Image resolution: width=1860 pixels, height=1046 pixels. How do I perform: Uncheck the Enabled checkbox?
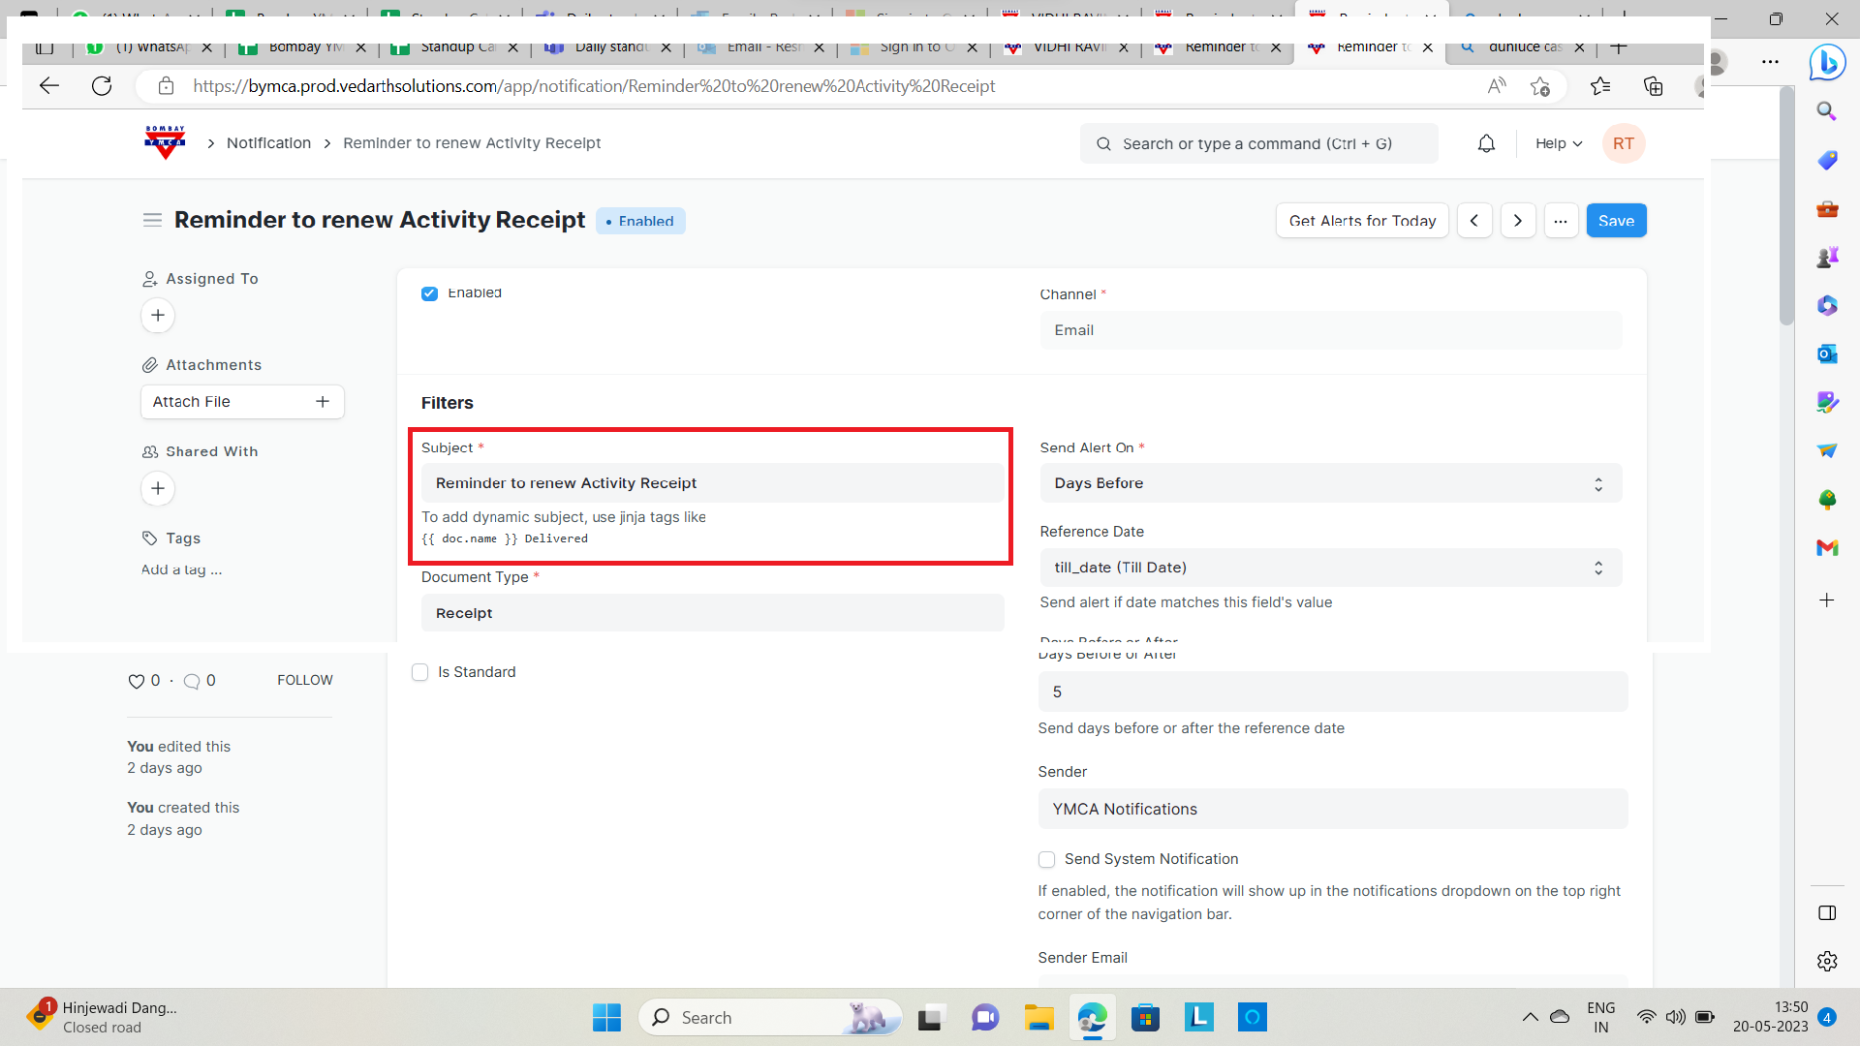[429, 293]
